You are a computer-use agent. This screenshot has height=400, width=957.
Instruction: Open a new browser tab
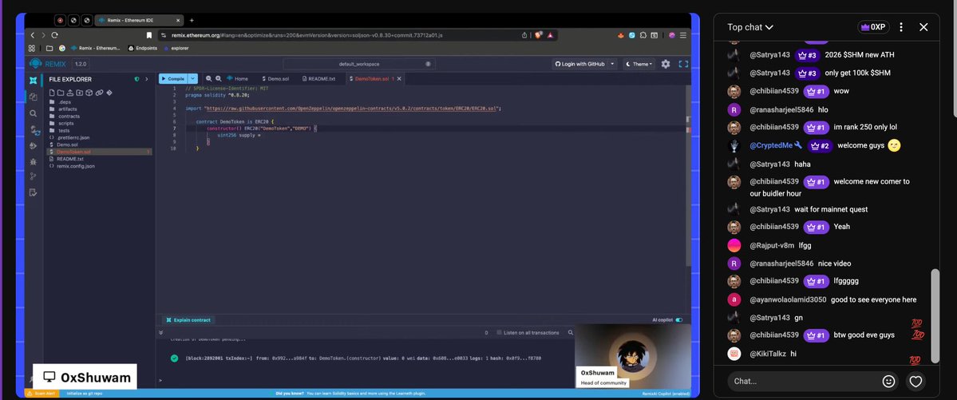tap(192, 21)
